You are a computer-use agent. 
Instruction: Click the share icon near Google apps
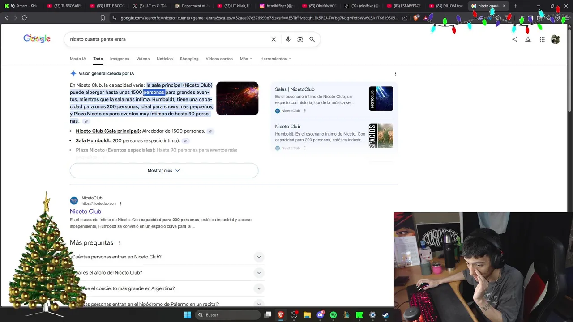coord(515,39)
